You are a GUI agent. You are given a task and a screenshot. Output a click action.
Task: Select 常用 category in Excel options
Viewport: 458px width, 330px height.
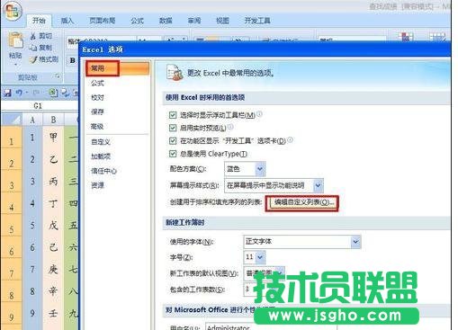click(x=117, y=68)
